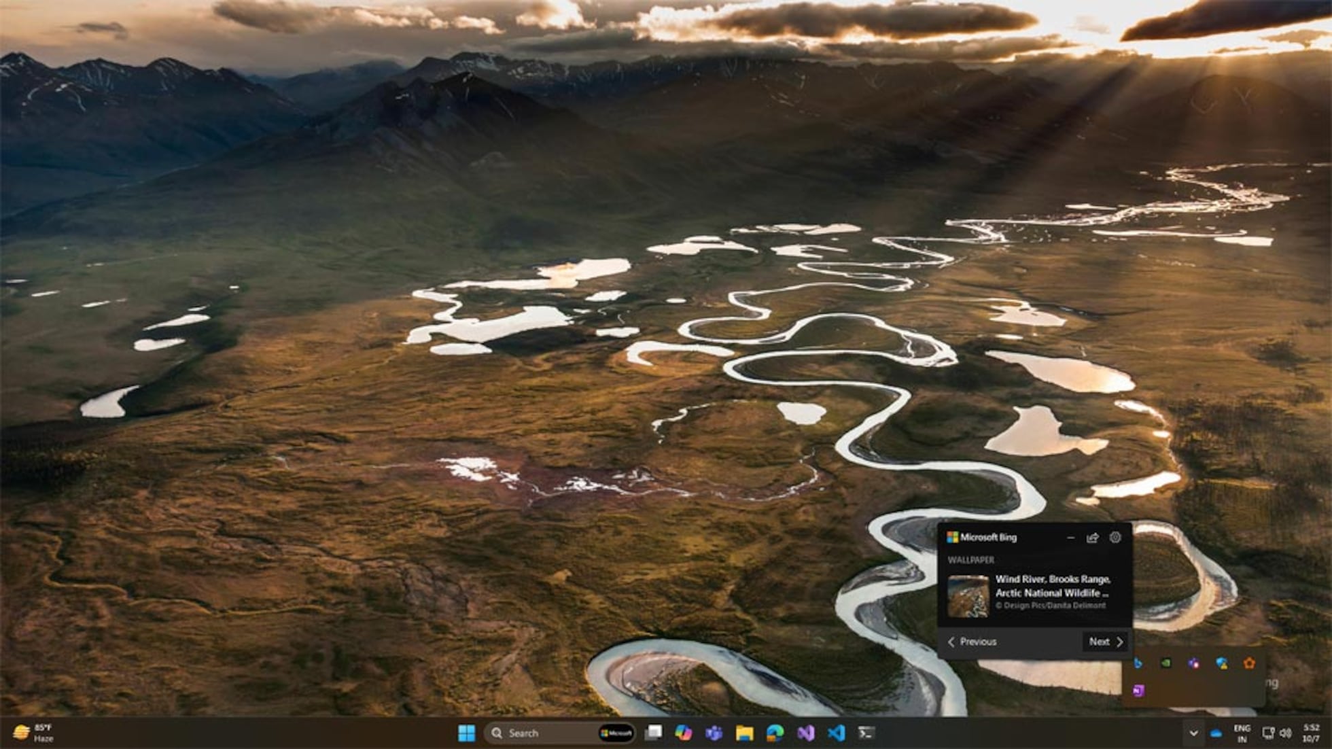
Task: Open File Explorer from the taskbar
Action: (743, 733)
